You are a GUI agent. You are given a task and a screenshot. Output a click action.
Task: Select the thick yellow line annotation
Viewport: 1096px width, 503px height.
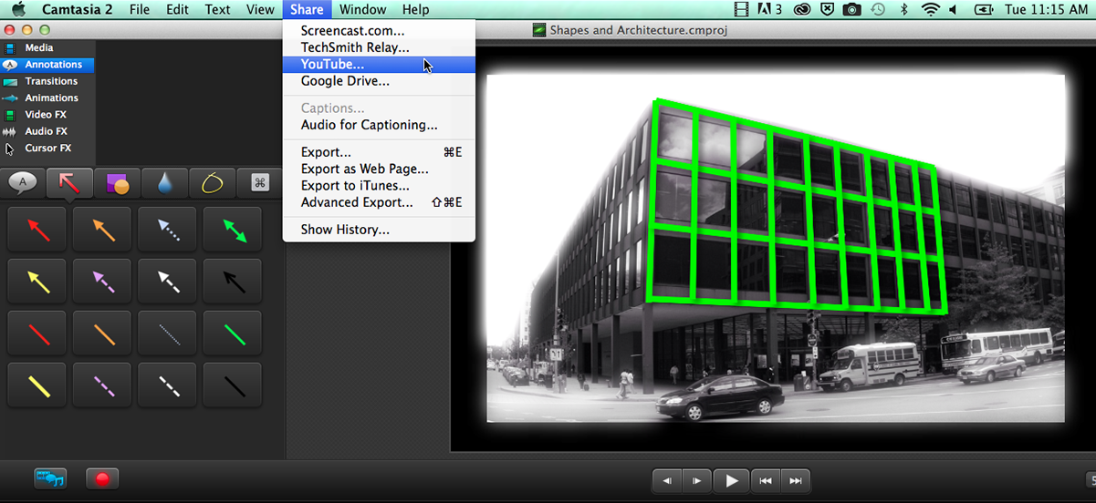click(39, 385)
